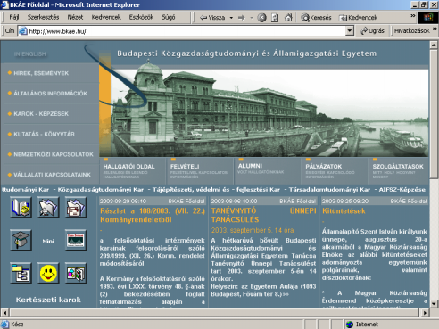Open Kedvencek favorites toolbar button
This screenshot has width=439, height=329.
(358, 18)
